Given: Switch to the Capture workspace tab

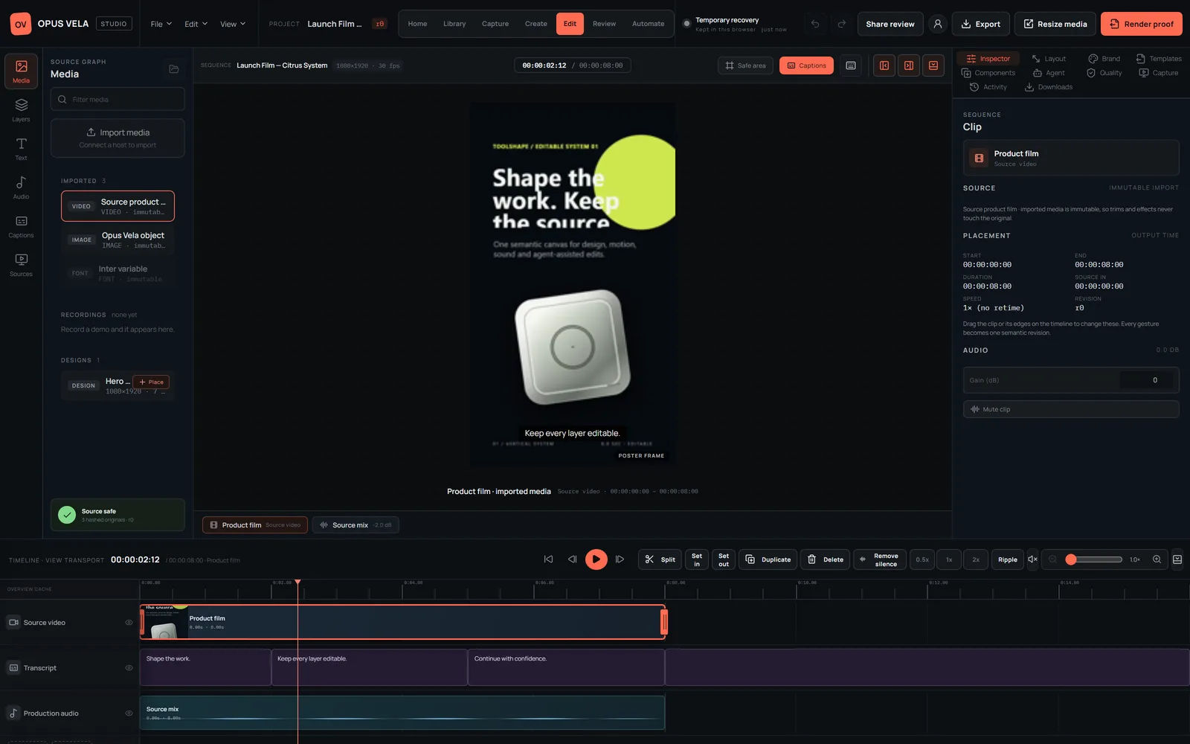Looking at the screenshot, I should tap(495, 24).
